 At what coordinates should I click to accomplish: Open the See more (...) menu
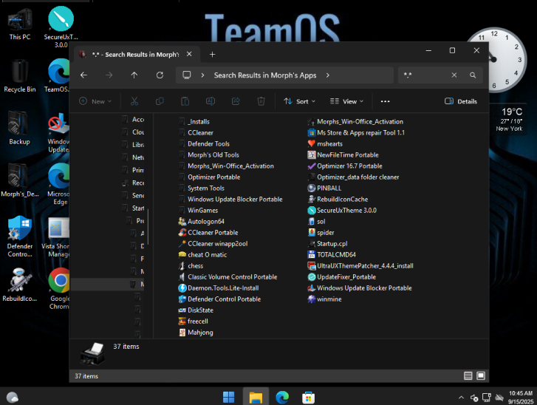point(386,101)
